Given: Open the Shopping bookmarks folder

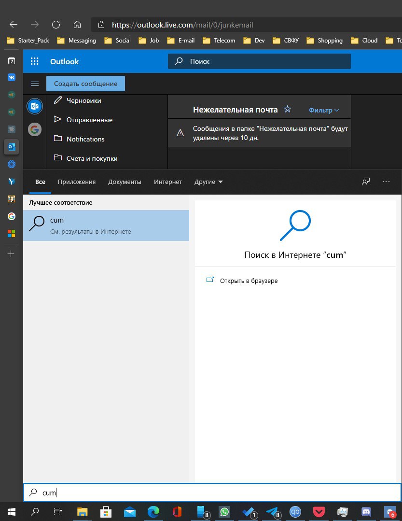Looking at the screenshot, I should coord(325,40).
